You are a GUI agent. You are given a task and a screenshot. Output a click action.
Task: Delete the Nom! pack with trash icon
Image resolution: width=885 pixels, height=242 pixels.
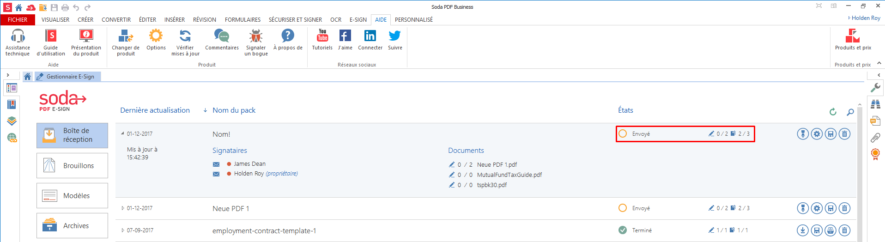[x=844, y=134]
